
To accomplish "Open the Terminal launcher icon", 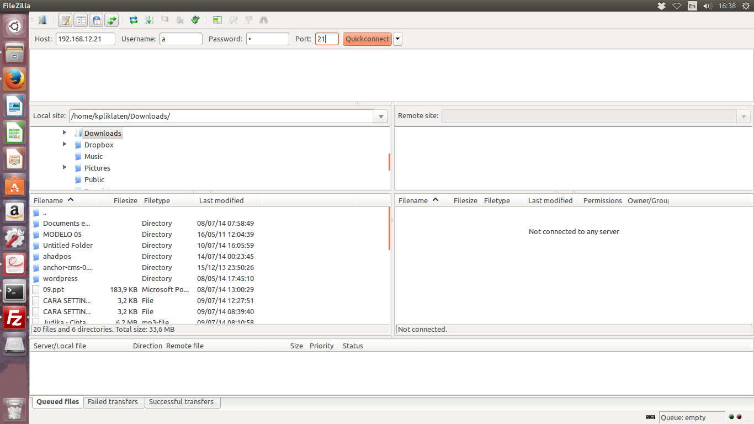I will pyautogui.click(x=14, y=291).
